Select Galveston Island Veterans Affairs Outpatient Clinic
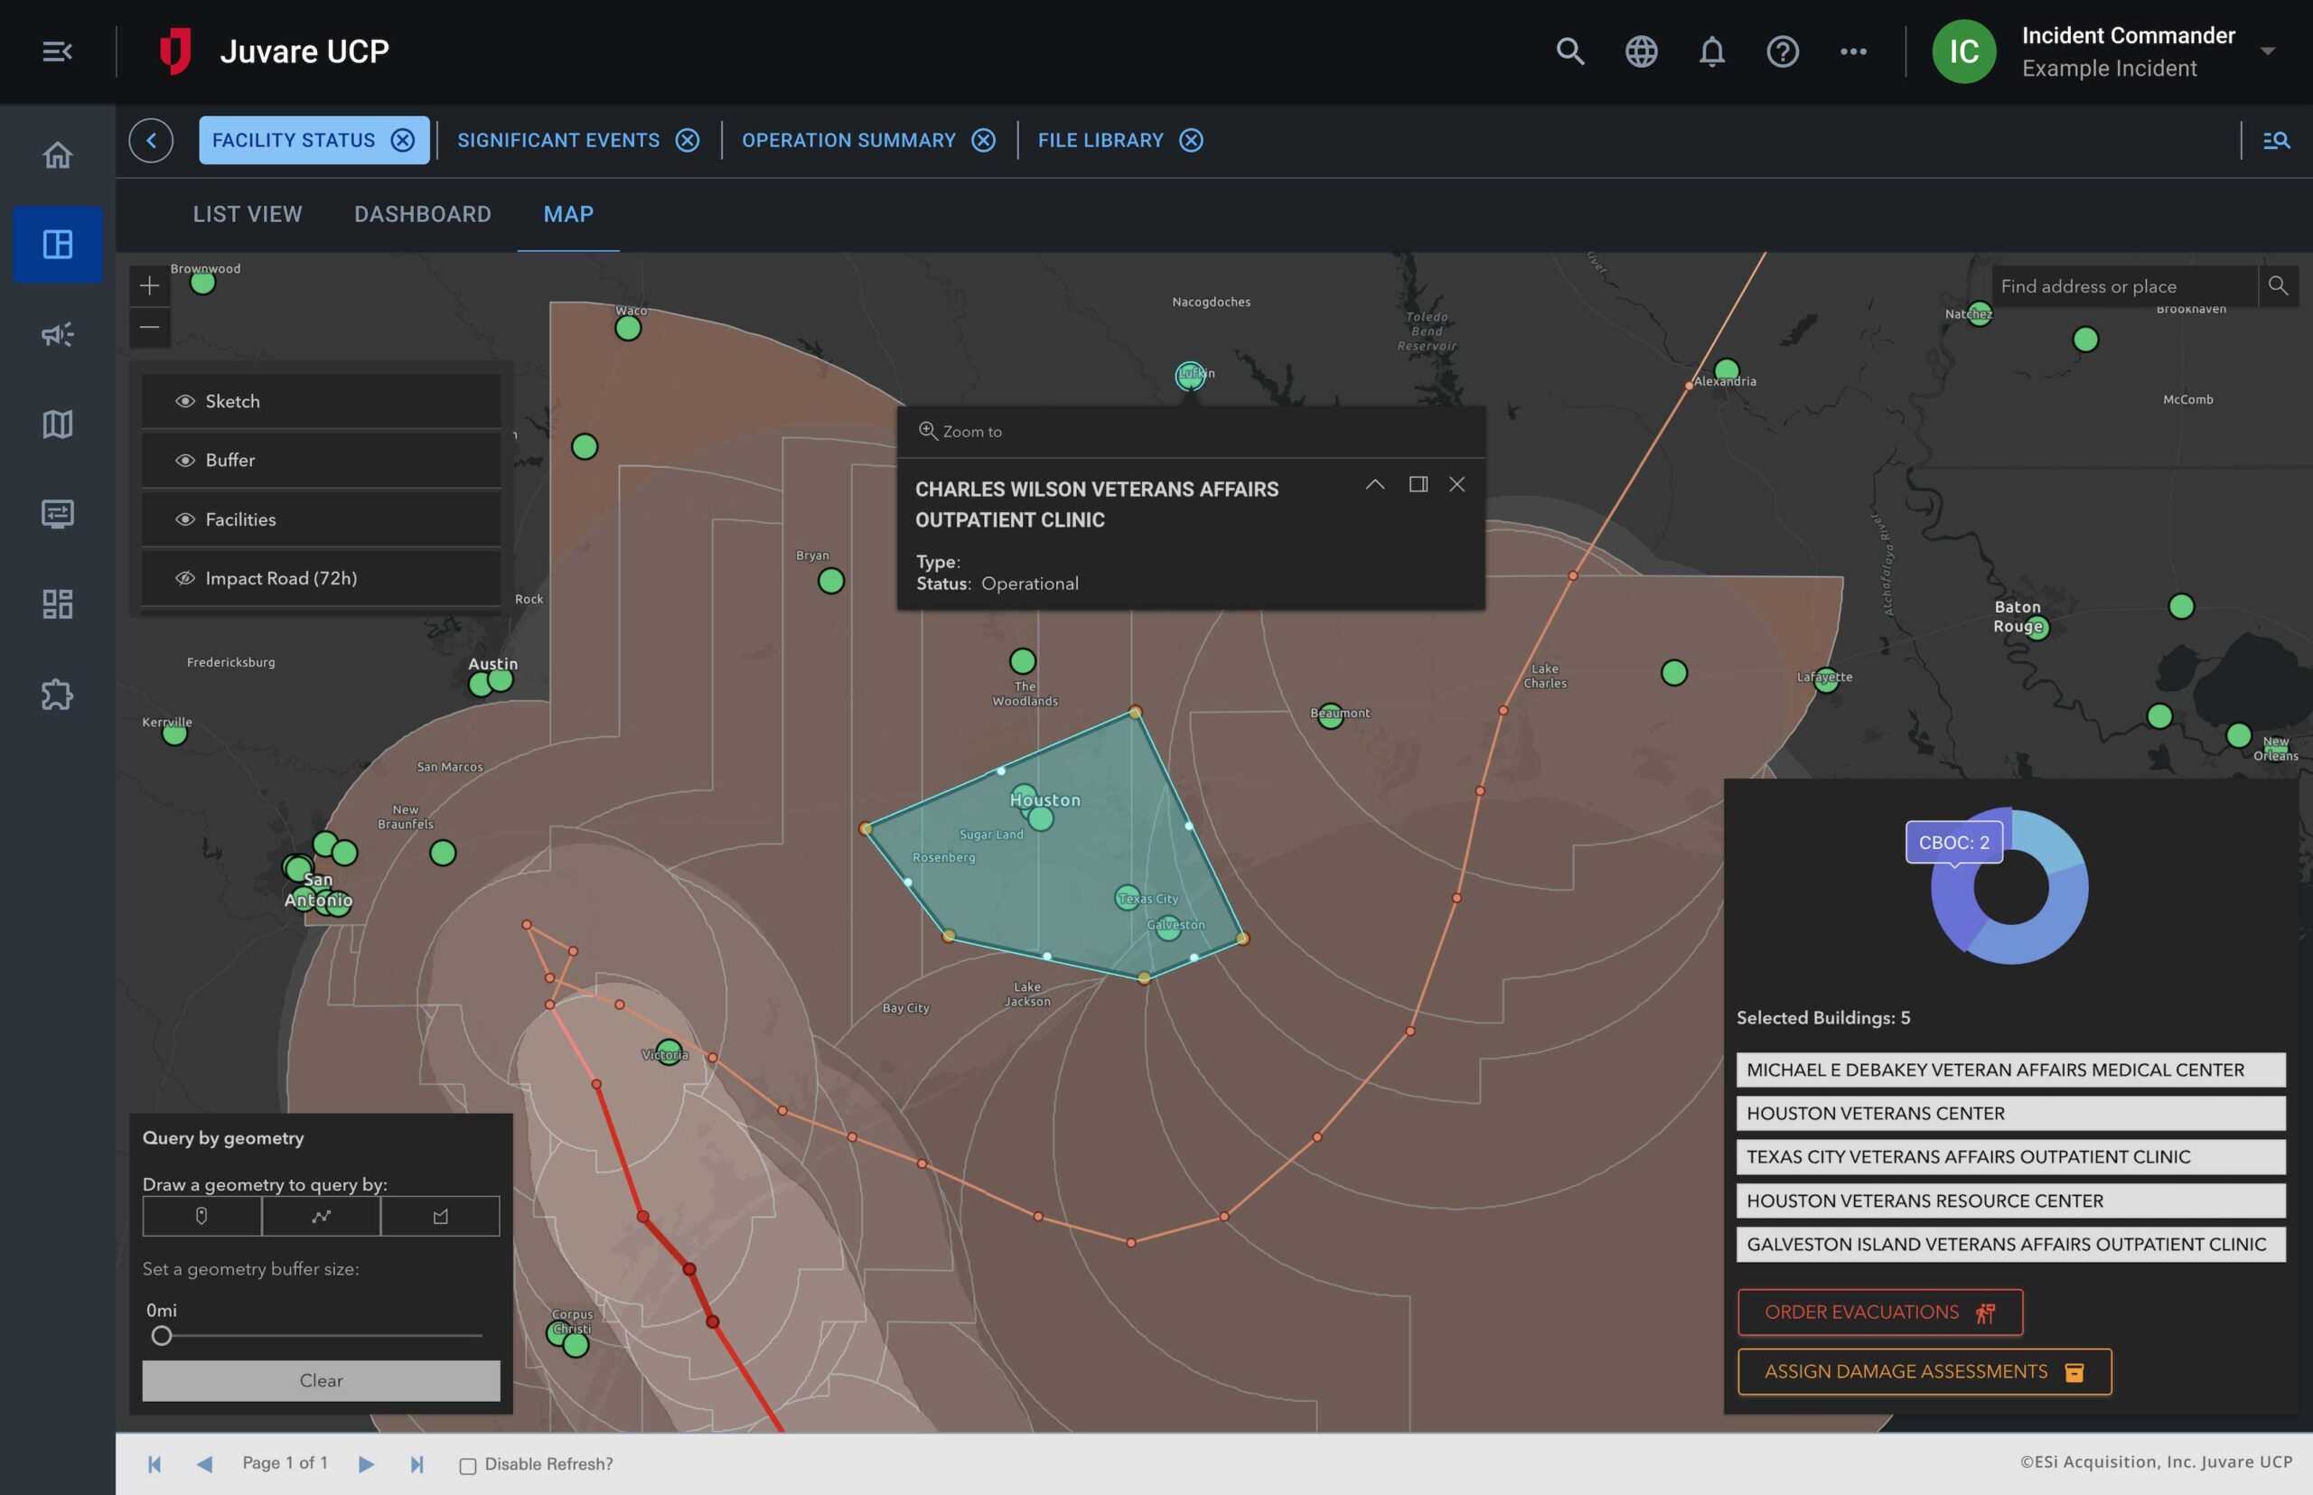Screen dimensions: 2313x1495 pyautogui.click(x=2010, y=1245)
